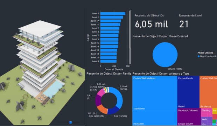The image size is (217, 126).
Task: Click the '1 mil (16,58%)' donut label
Action: click(x=120, y=116)
